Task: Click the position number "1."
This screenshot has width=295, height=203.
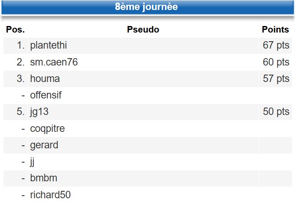Action: (x=20, y=46)
